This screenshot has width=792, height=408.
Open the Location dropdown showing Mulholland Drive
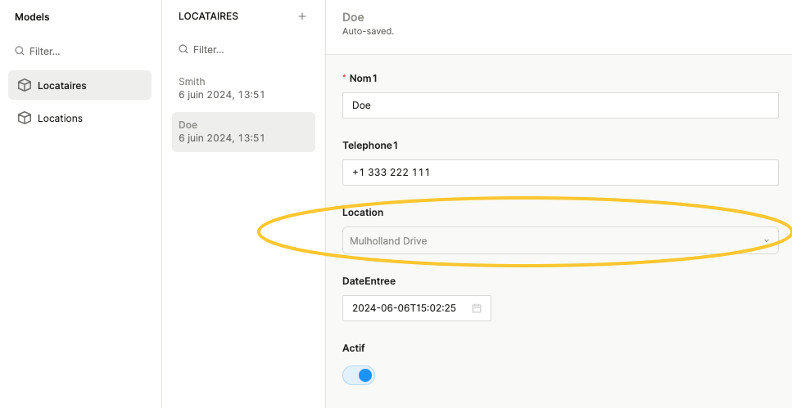[x=549, y=240]
